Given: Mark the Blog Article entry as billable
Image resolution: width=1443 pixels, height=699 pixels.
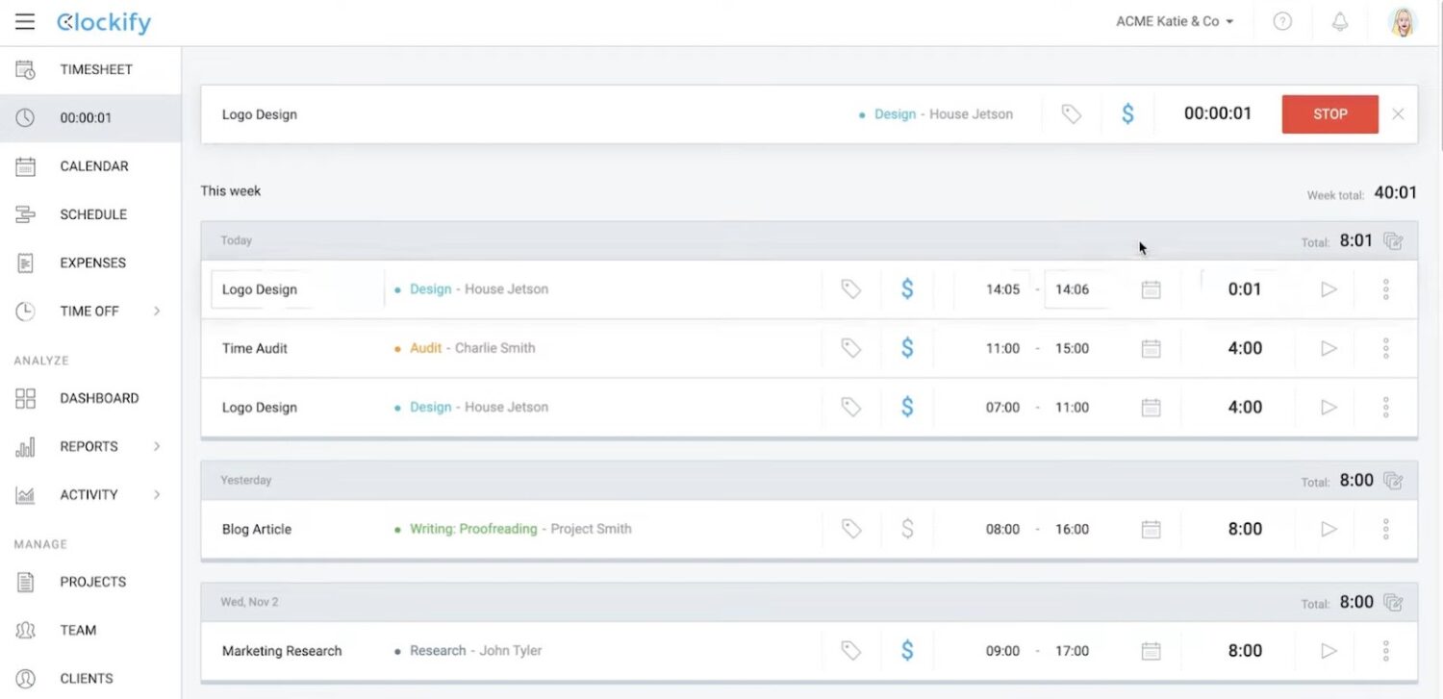Looking at the screenshot, I should [907, 529].
